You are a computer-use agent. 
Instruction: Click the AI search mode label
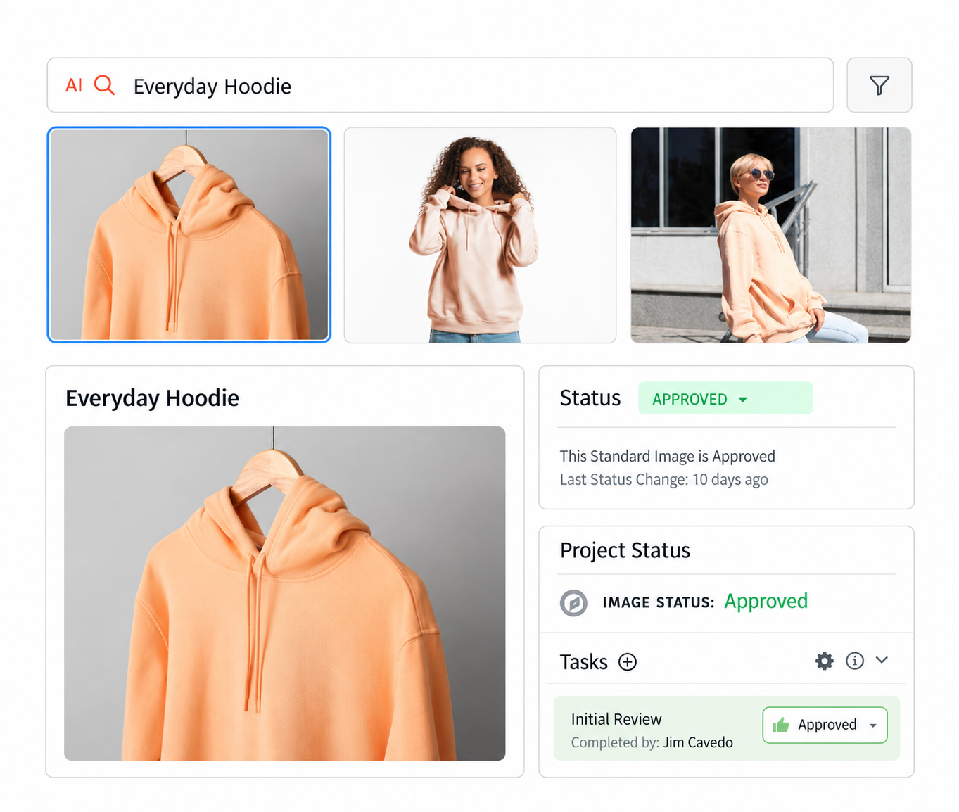pos(74,85)
